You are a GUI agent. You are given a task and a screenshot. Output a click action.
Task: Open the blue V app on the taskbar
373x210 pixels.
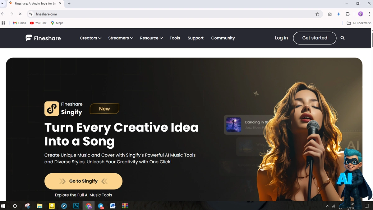pyautogui.click(x=64, y=206)
